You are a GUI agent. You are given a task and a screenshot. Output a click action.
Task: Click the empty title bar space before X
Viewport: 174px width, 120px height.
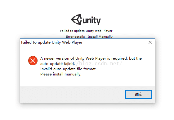click(114, 42)
